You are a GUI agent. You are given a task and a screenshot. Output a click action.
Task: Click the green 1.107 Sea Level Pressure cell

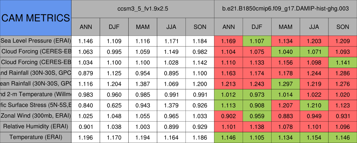pos(257,41)
